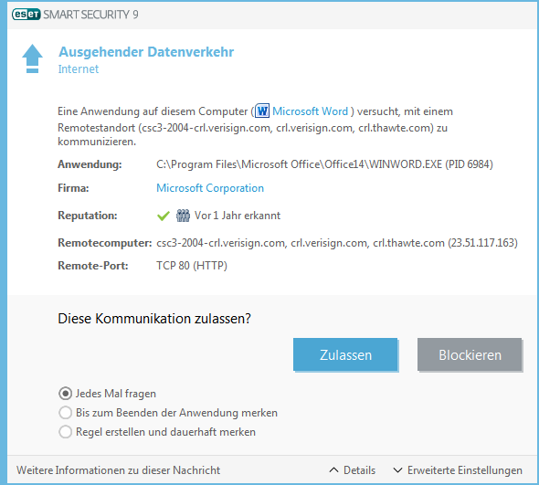Click the green reputation checkmark icon
This screenshot has height=485, width=539.
(164, 216)
